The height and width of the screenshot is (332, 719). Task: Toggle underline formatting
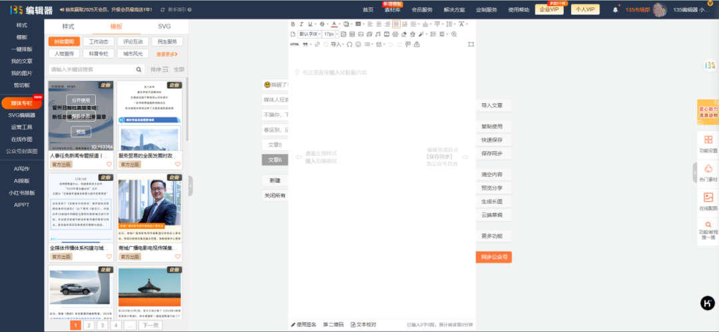[x=310, y=24]
